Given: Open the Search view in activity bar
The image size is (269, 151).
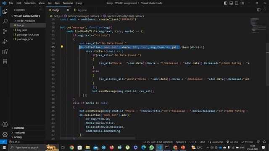Looking at the screenshot, I should click(5, 21).
